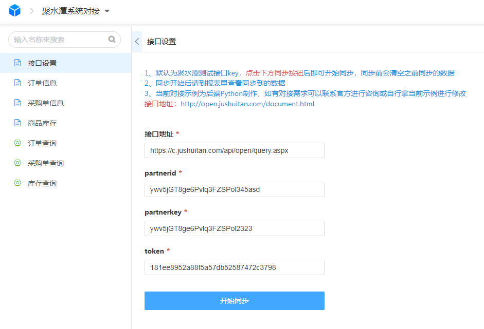484x329 pixels.
Task: Click the green icon beside 订单查询
Action: pos(17,143)
